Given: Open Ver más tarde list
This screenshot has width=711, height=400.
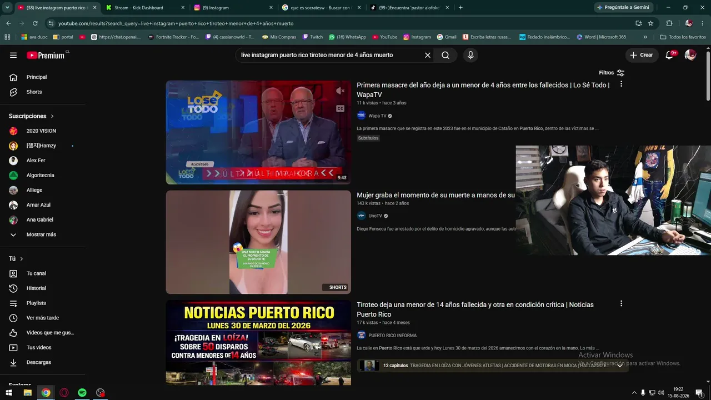Looking at the screenshot, I should tap(43, 318).
